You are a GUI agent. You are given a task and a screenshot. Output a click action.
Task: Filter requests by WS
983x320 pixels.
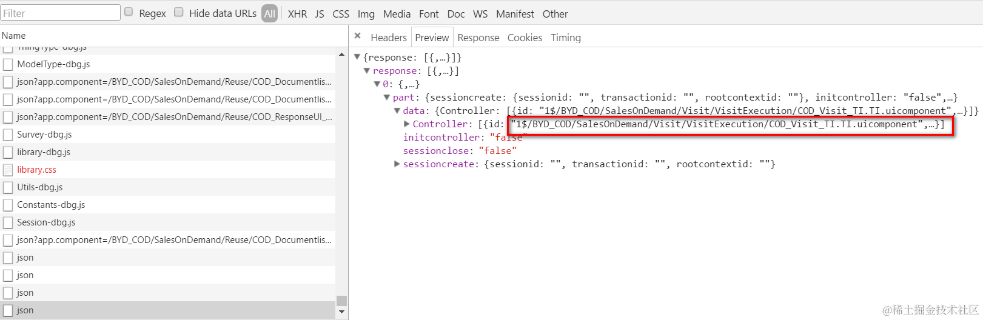coord(480,14)
